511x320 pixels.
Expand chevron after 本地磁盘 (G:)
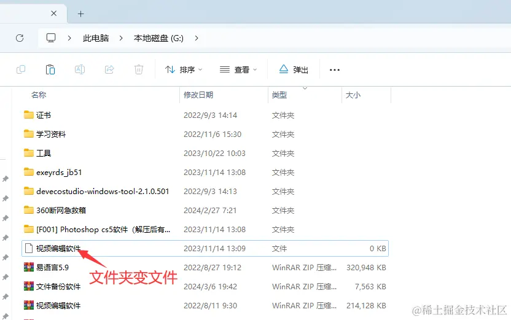tap(196, 38)
